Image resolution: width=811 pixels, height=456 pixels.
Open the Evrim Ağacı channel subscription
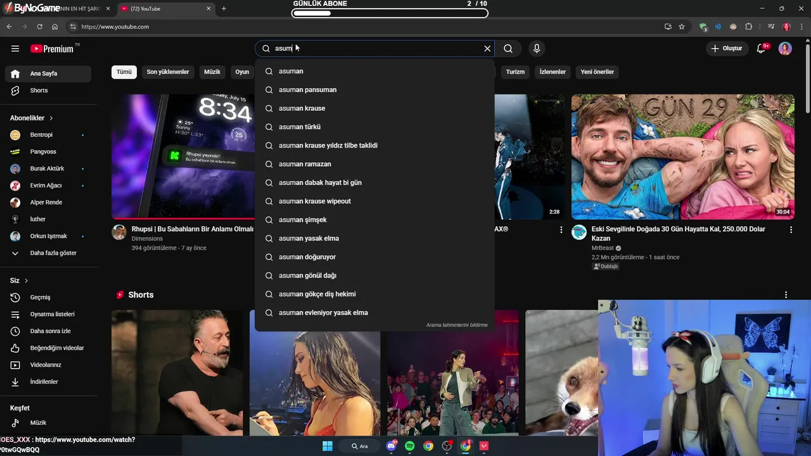pyautogui.click(x=48, y=186)
